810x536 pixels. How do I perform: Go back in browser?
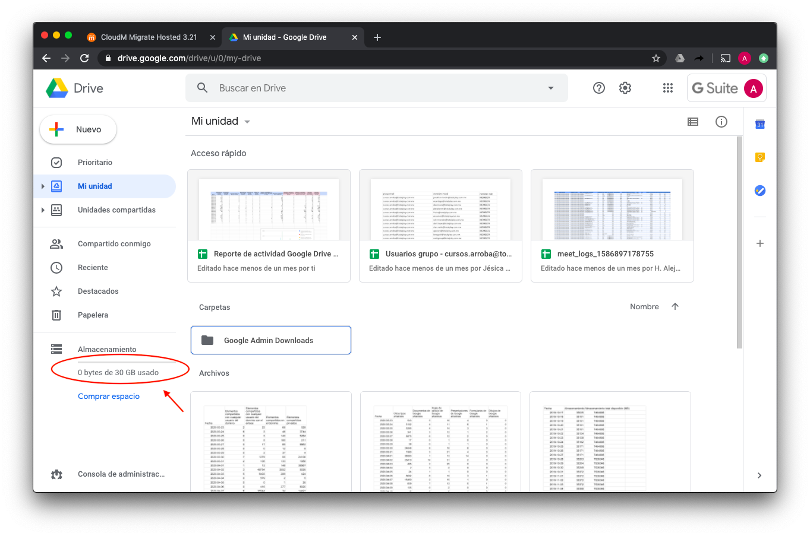pyautogui.click(x=46, y=58)
